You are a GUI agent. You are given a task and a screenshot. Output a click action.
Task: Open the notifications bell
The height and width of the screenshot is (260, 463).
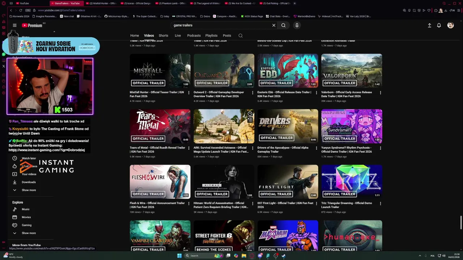pyautogui.click(x=439, y=25)
